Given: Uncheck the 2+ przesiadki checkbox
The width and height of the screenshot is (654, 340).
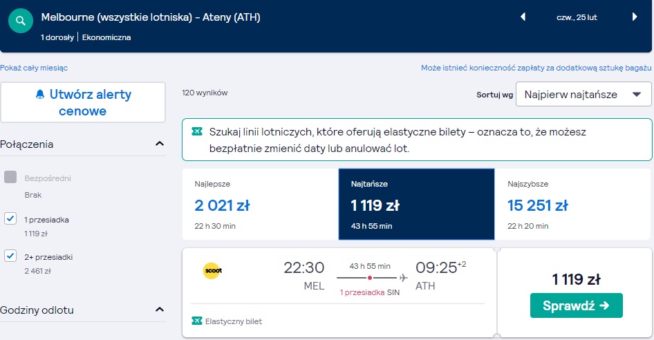Looking at the screenshot, I should pos(10,256).
